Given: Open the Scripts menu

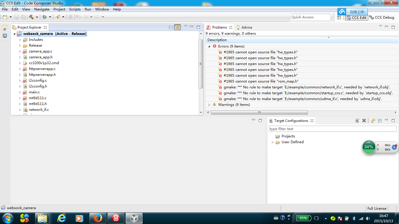Looking at the screenshot, I should tap(75, 9).
